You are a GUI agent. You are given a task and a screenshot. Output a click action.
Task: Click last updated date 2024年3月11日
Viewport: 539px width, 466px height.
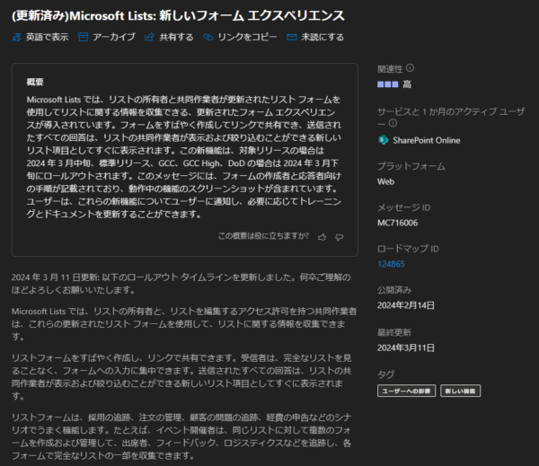406,347
